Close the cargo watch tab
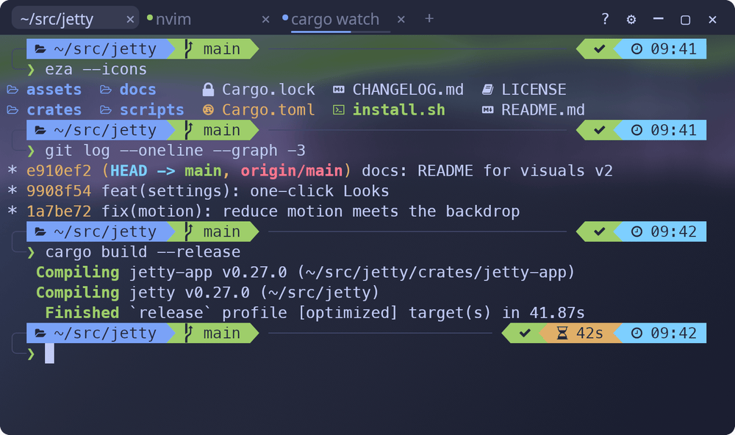The height and width of the screenshot is (435, 735). [401, 19]
